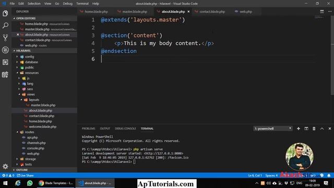Open console.php under routes
Image resolution: width=334 pixels, height=188 pixels.
click(35, 148)
